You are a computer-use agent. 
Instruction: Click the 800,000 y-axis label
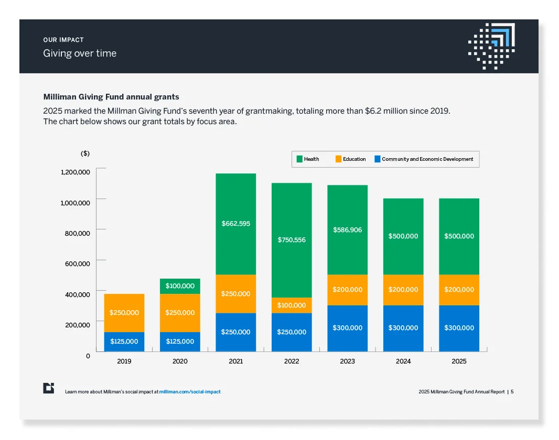[x=78, y=234]
